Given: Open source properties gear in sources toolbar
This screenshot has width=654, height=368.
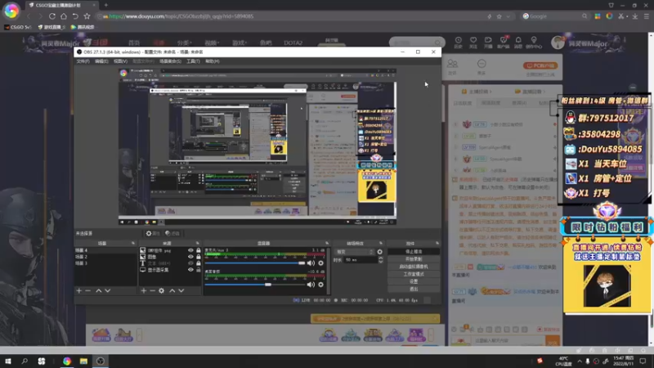Looking at the screenshot, I should tap(161, 290).
